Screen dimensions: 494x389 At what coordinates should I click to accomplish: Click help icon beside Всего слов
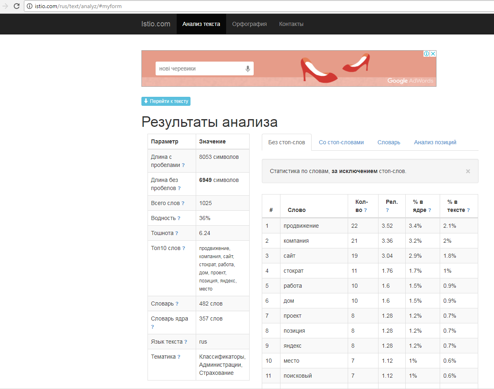point(183,203)
